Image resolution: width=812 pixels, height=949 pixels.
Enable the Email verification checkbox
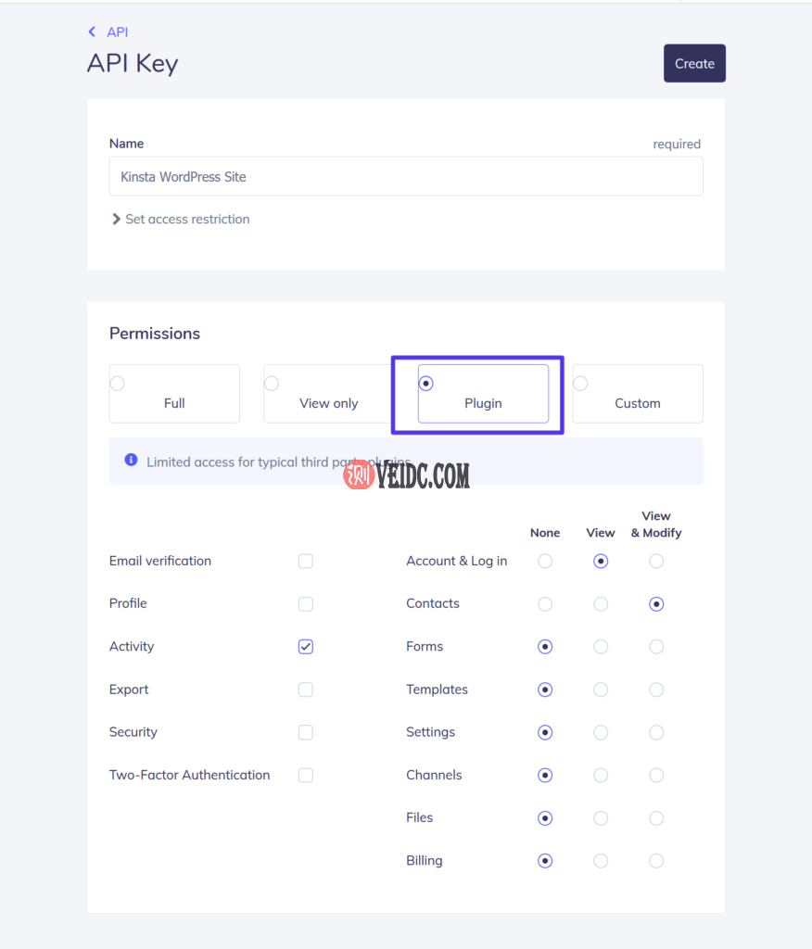[306, 562]
